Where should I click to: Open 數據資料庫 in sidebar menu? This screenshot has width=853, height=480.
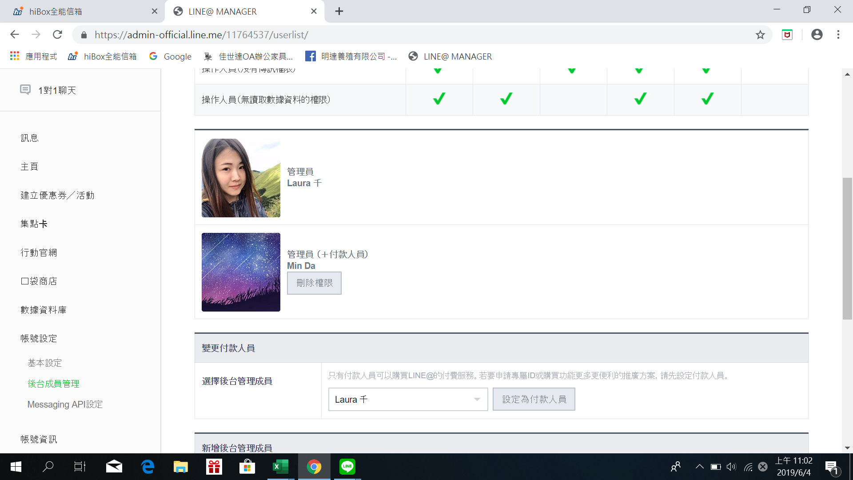[x=44, y=310]
